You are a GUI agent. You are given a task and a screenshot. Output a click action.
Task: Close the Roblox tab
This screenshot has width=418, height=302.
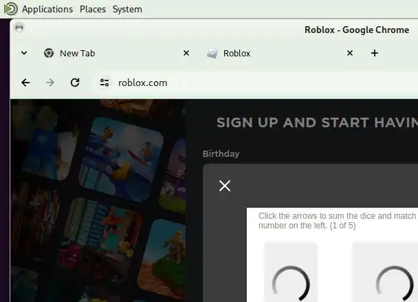pos(350,53)
